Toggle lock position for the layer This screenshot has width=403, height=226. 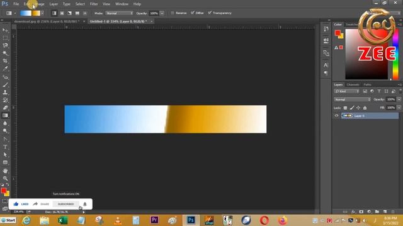tap(358, 108)
